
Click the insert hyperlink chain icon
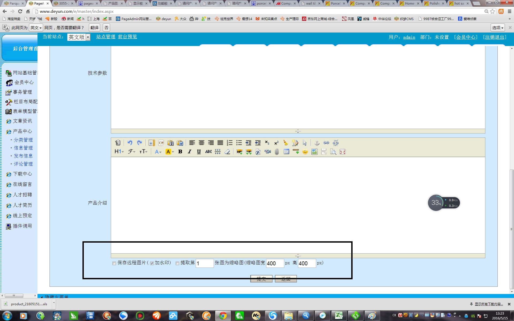pos(326,143)
